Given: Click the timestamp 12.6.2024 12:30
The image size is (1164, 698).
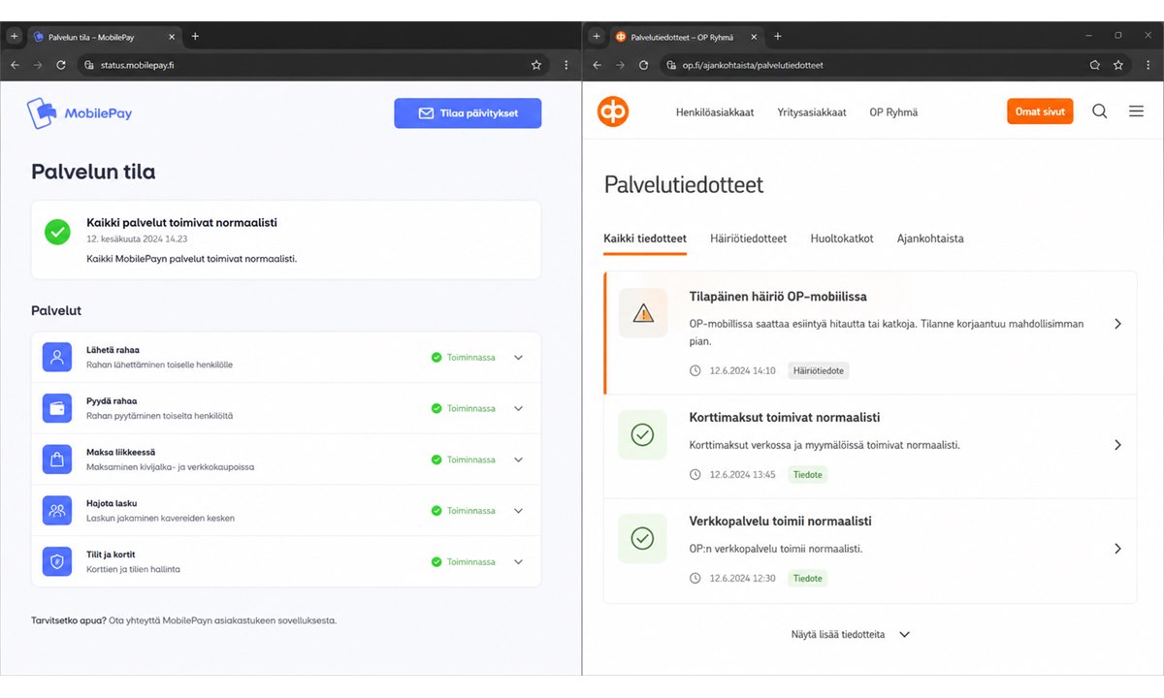Looking at the screenshot, I should tap(742, 579).
